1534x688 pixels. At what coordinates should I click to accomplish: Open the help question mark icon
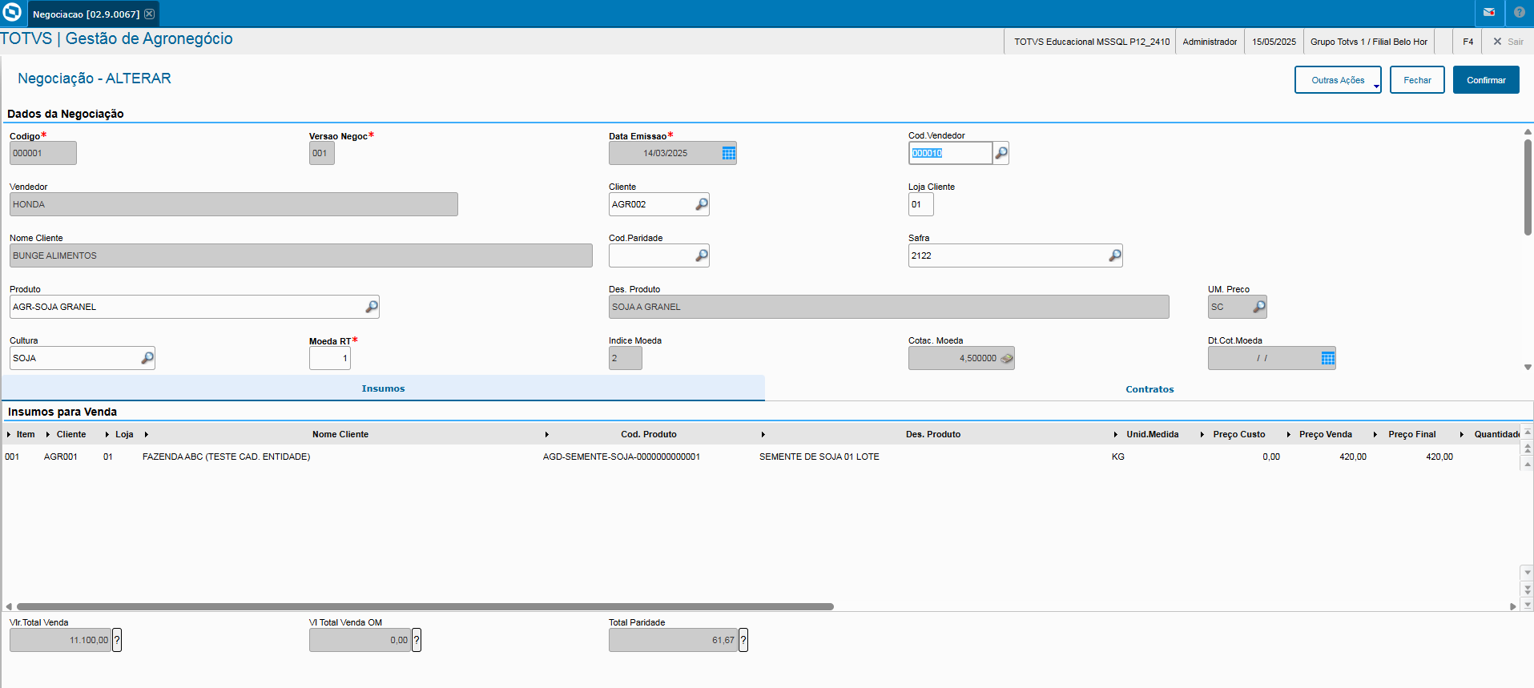coord(1520,13)
